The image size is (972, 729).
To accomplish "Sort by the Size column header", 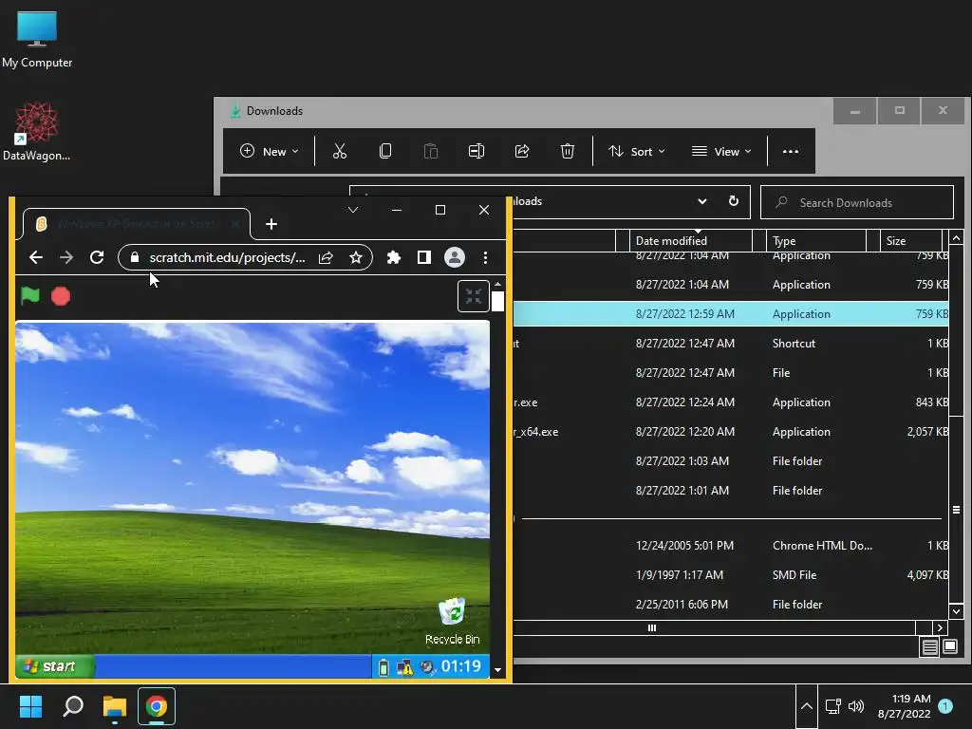I will (910, 240).
